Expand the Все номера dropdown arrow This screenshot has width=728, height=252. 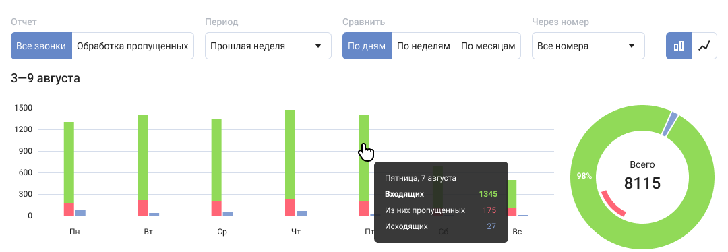tap(632, 46)
